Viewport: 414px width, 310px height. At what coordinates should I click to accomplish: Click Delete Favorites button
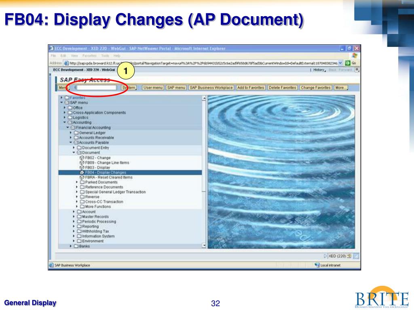(x=282, y=88)
